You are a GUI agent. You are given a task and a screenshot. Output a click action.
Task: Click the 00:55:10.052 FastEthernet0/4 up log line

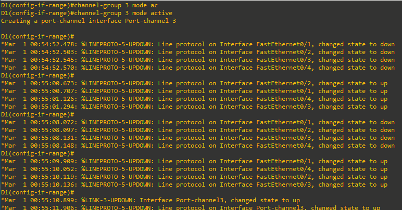pos(194,169)
